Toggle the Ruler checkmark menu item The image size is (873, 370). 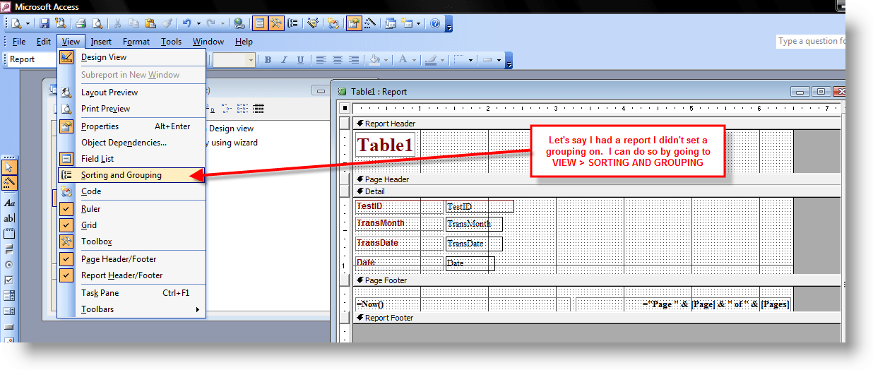point(131,209)
